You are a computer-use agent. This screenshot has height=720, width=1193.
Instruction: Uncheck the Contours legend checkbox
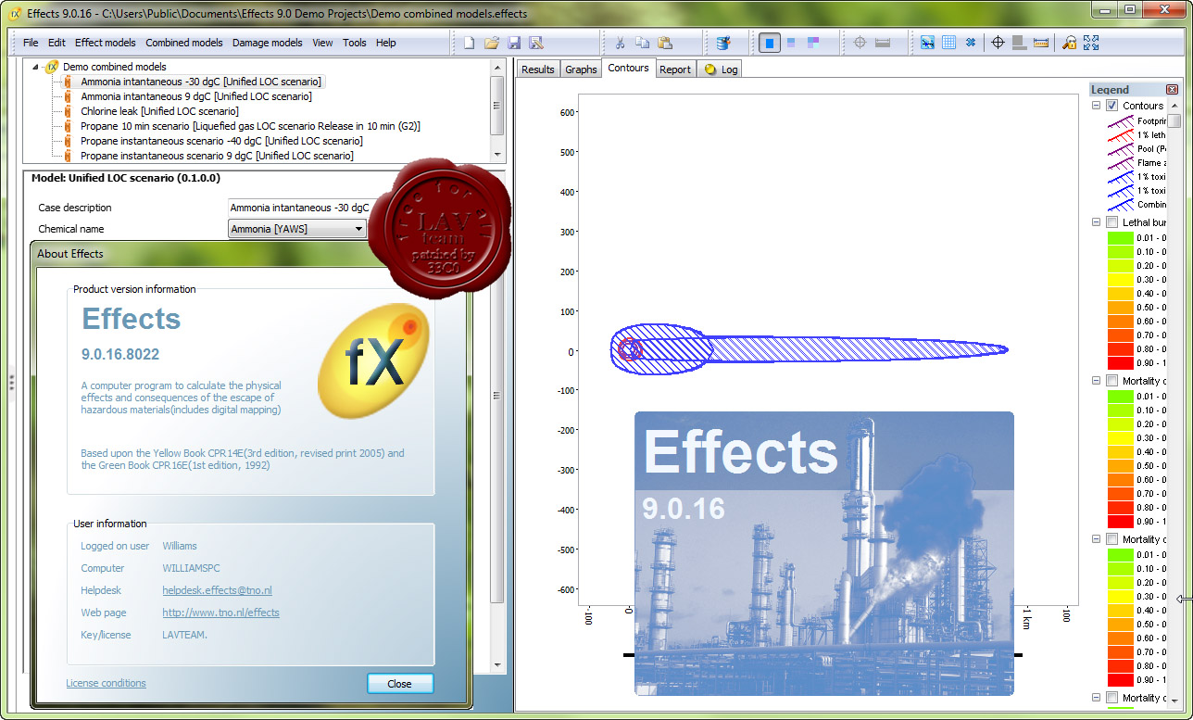click(1111, 106)
